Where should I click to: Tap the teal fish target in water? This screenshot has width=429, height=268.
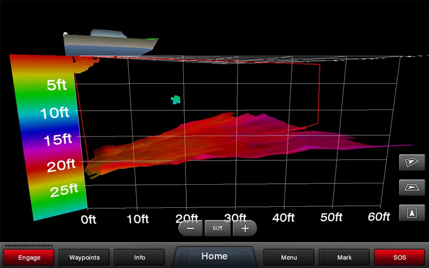(176, 100)
